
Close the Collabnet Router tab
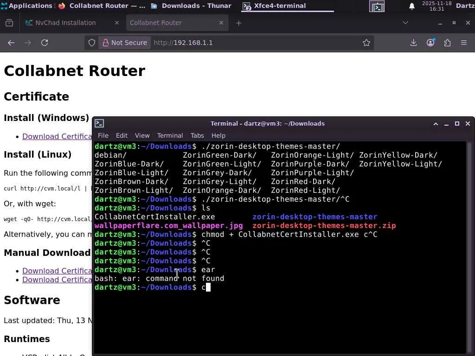(x=221, y=23)
